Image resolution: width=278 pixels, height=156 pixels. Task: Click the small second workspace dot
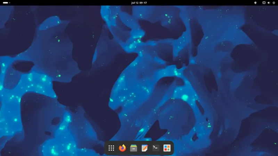(x=9, y=2)
